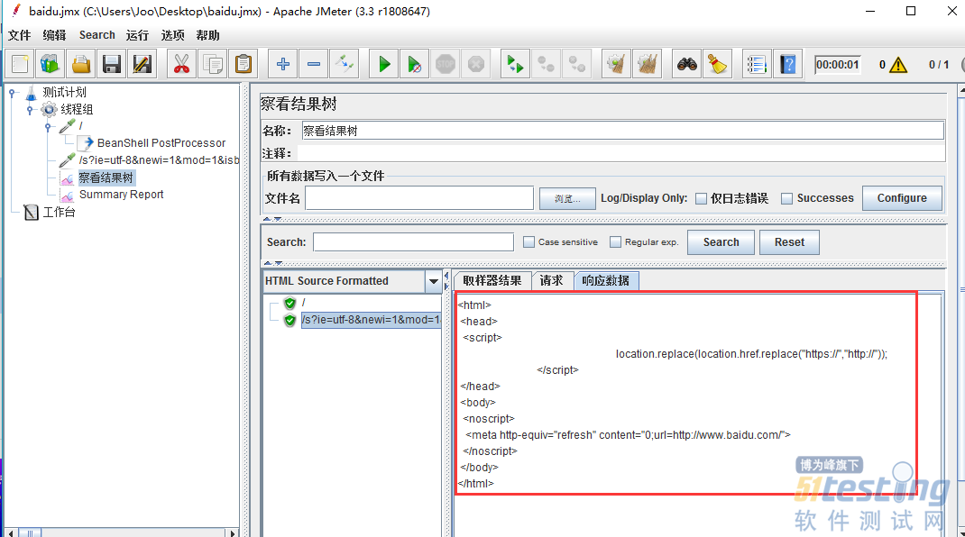
Task: Switch to the 响应数据 tab
Action: 606,280
